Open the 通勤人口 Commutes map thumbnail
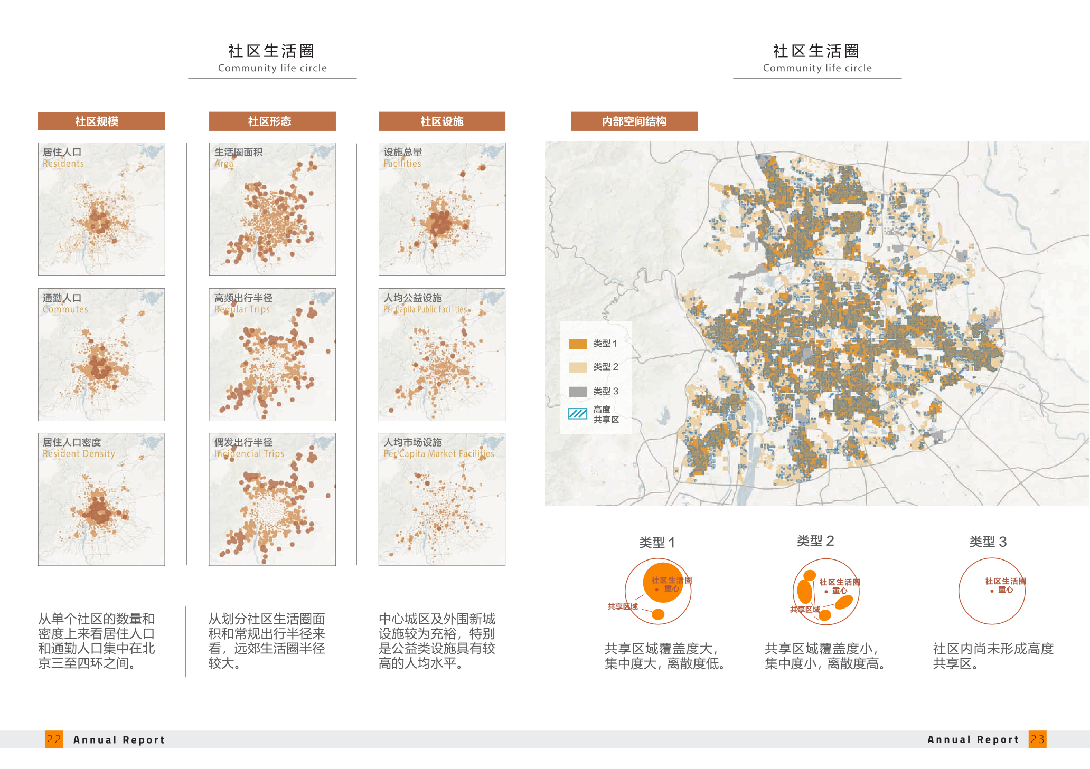This screenshot has width=1090, height=769. (101, 355)
